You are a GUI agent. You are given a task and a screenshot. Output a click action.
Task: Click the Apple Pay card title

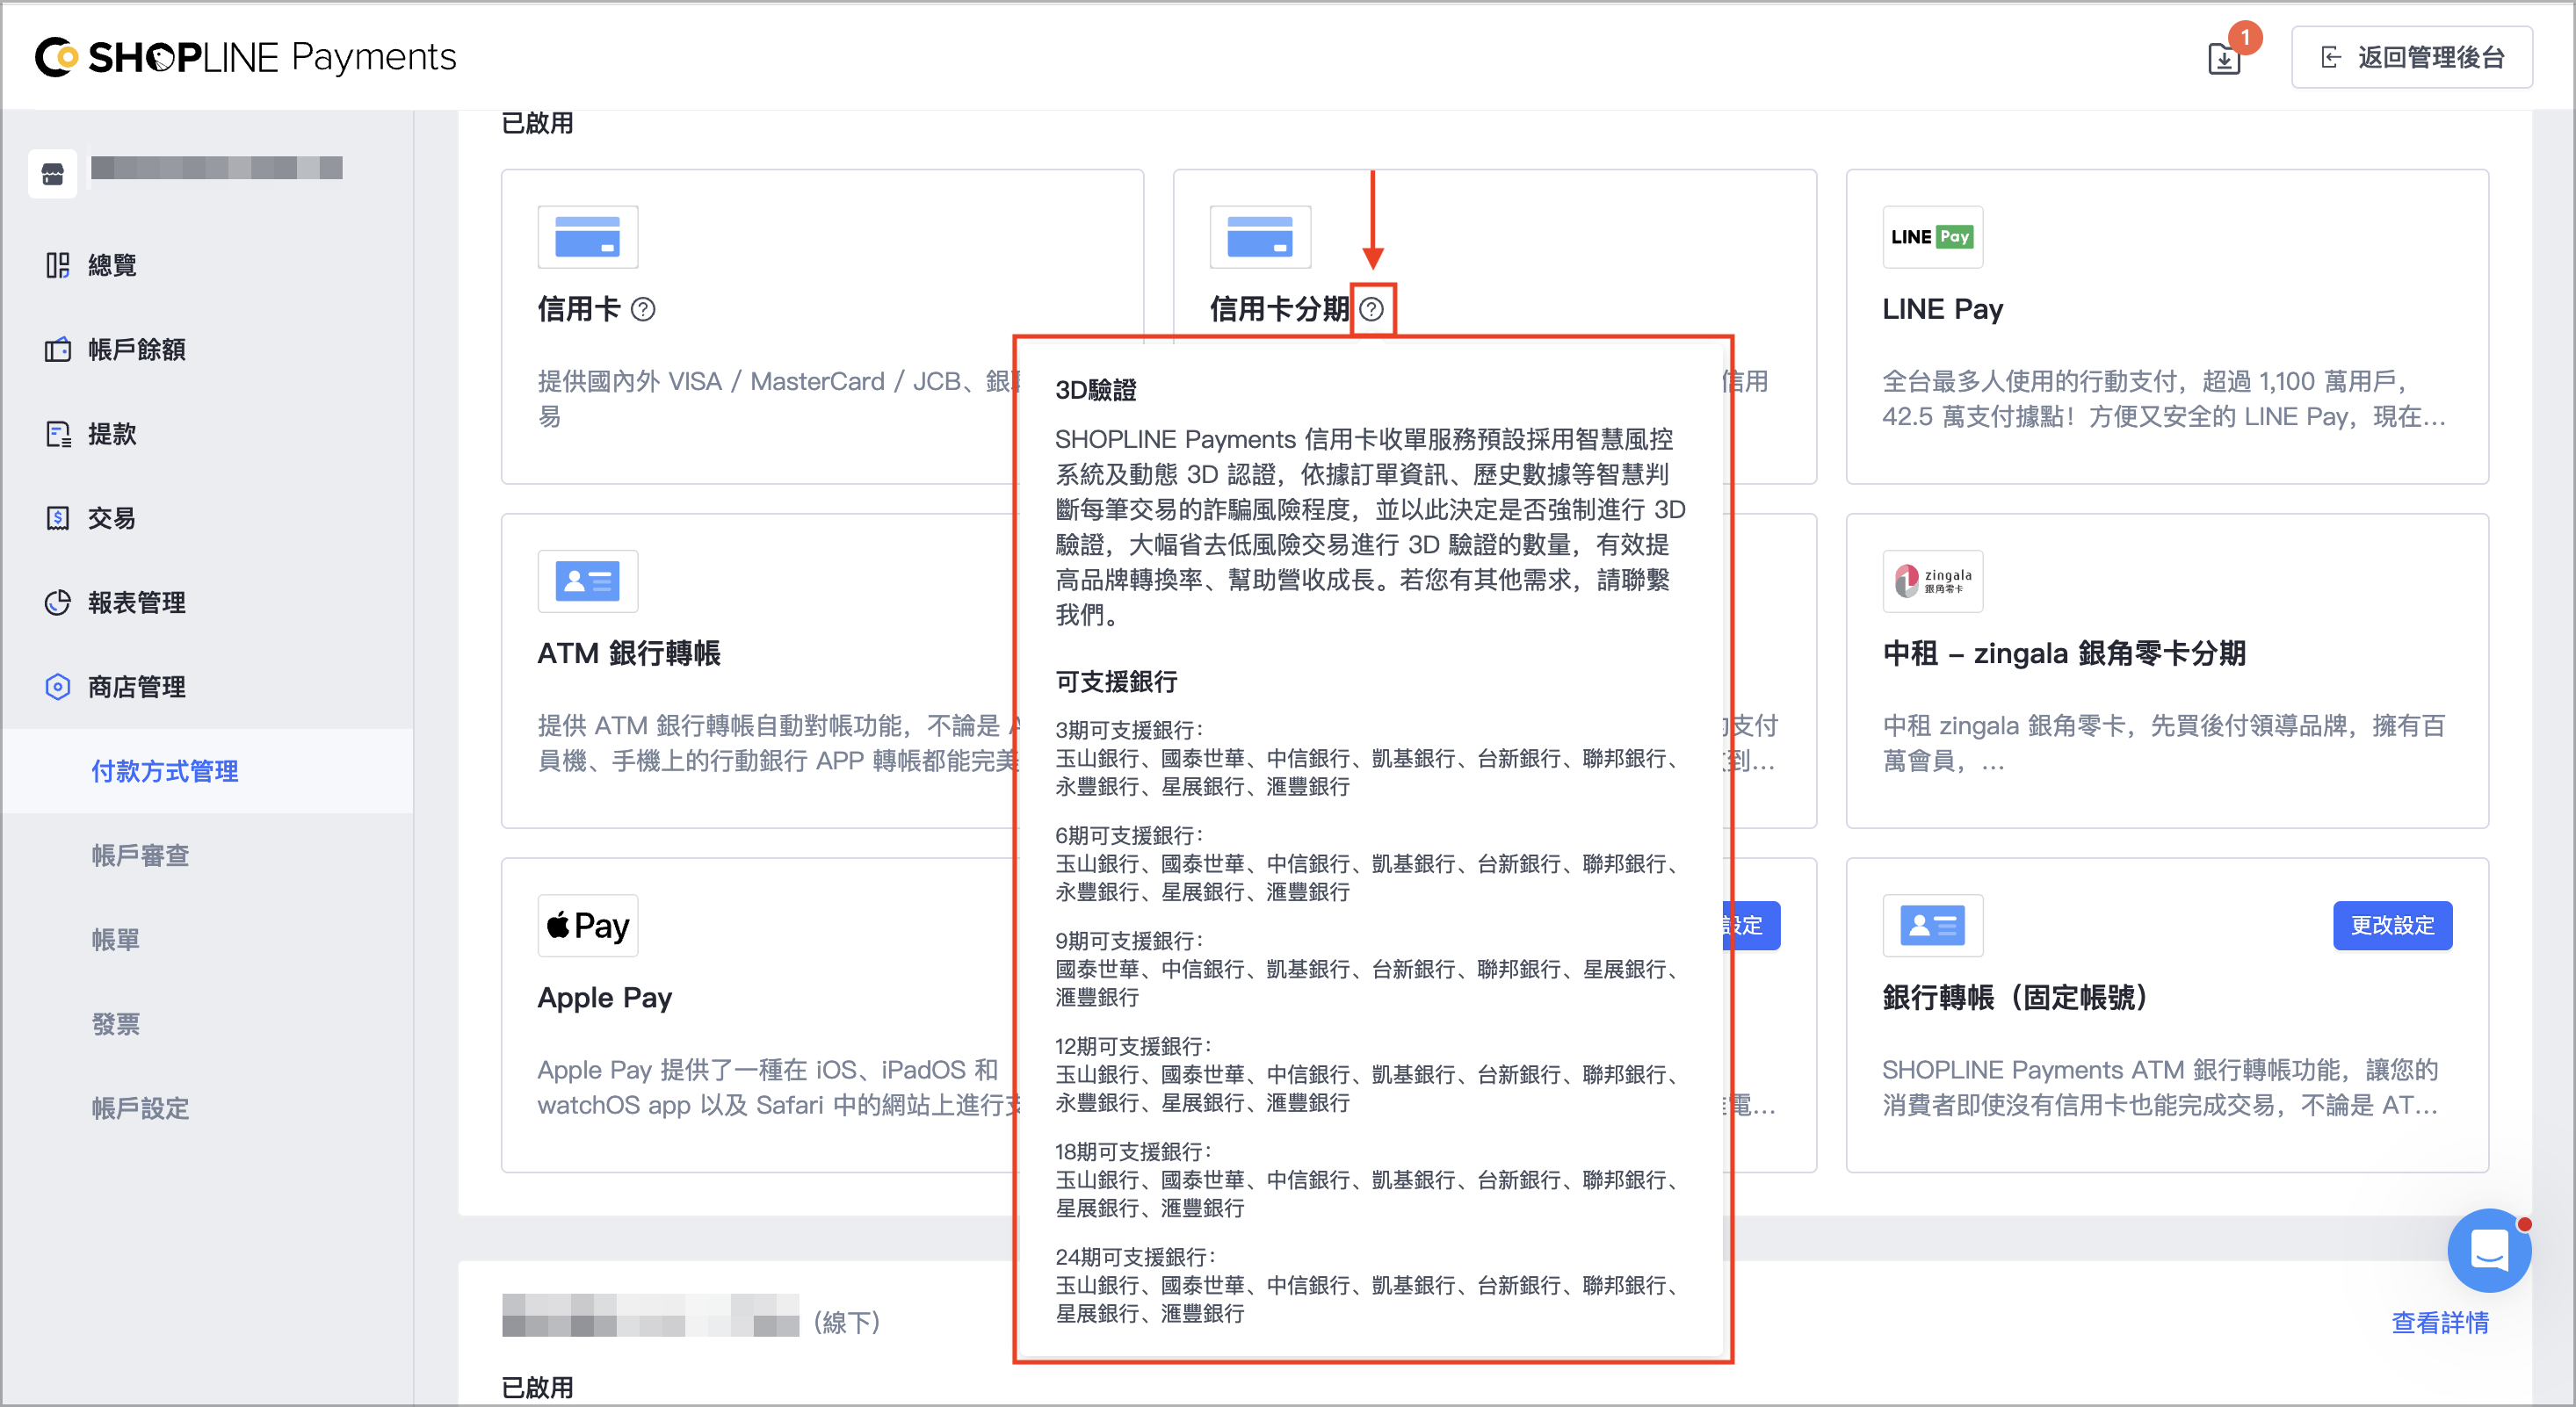click(604, 998)
